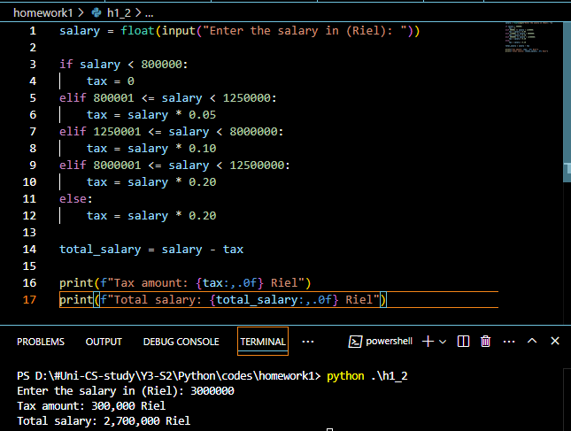
Task: Open the terminal actions ellipsis menu at far right
Action: (507, 341)
